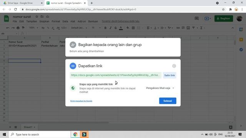
Task: Open the Add-on menu
Action: 81,21
